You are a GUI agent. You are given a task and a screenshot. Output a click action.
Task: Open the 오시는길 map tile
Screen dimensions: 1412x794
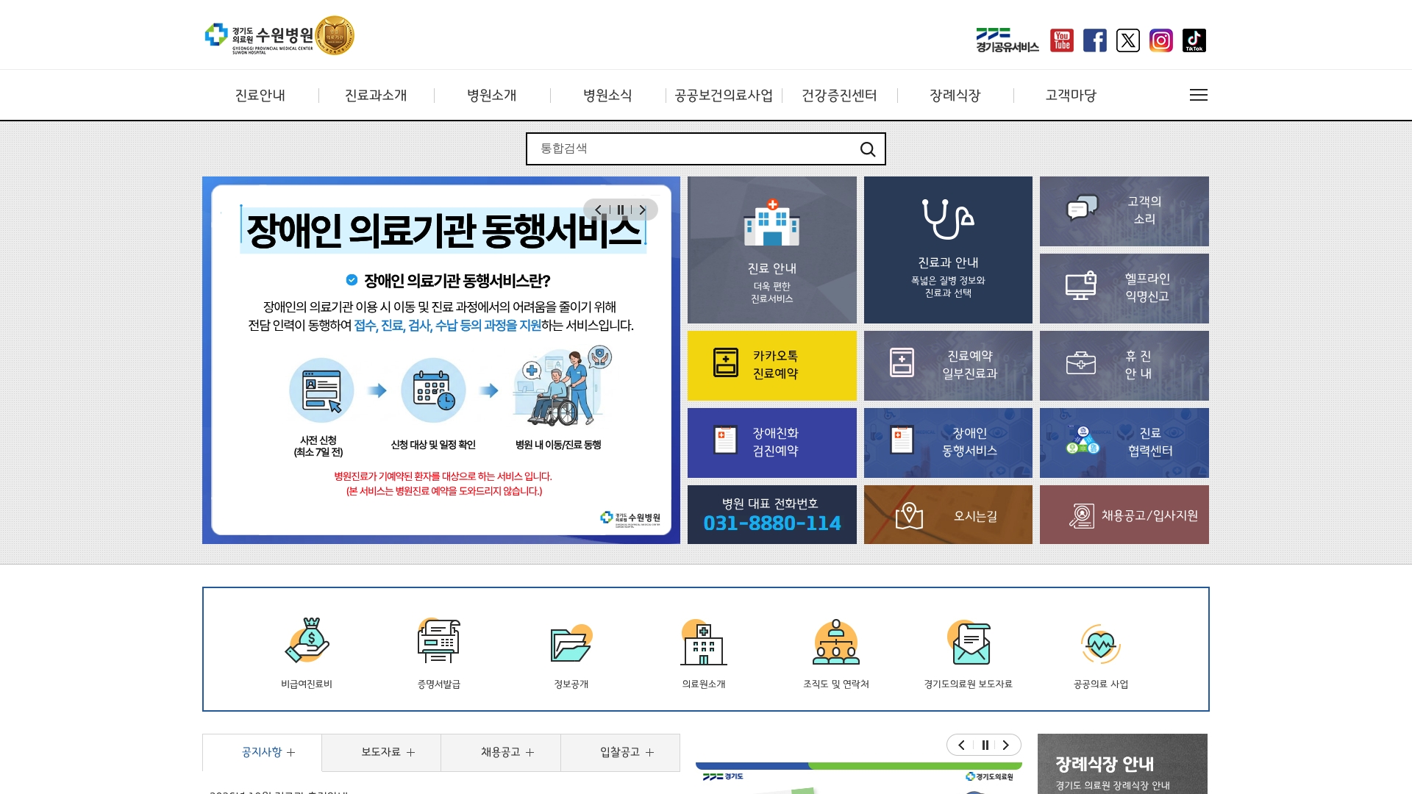(948, 515)
